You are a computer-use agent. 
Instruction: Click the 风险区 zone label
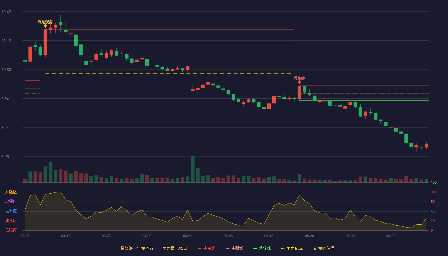coord(11,192)
